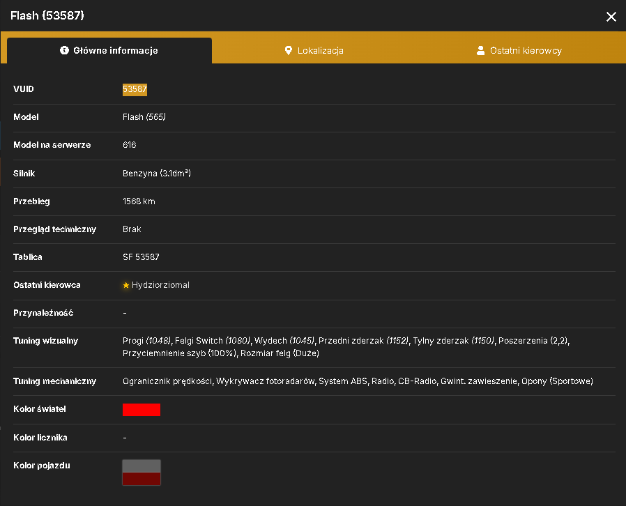Select the plate number SF 53587
Viewport: 626px width, 506px height.
click(x=141, y=257)
